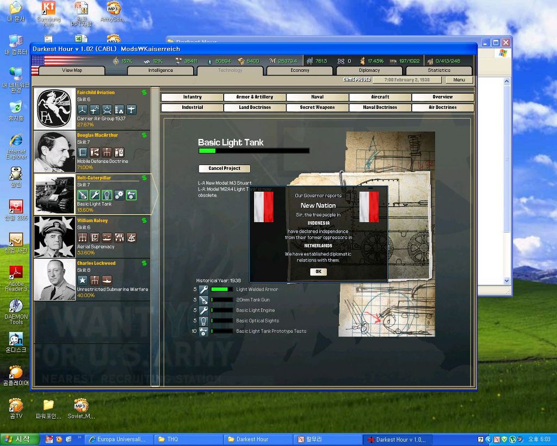
Task: Select the Industrial technology category
Action: (192, 107)
